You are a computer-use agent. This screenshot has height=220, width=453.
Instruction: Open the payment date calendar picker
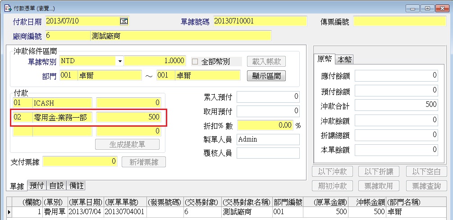pyautogui.click(x=124, y=21)
